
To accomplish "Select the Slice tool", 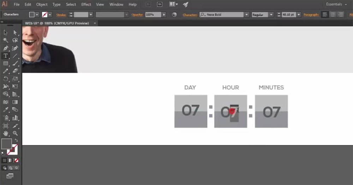I will 15,126.
